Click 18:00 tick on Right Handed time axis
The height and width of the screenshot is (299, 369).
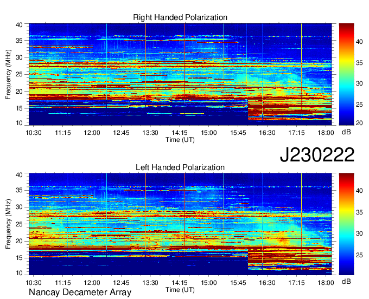click(326, 133)
